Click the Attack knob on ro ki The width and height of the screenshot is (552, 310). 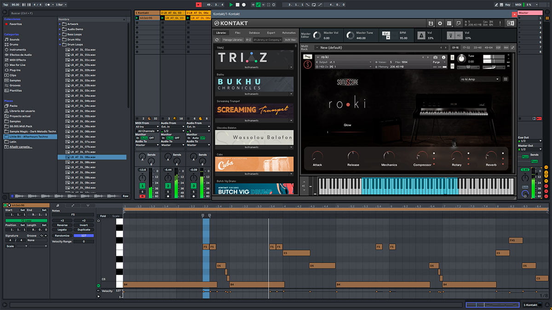(x=317, y=156)
